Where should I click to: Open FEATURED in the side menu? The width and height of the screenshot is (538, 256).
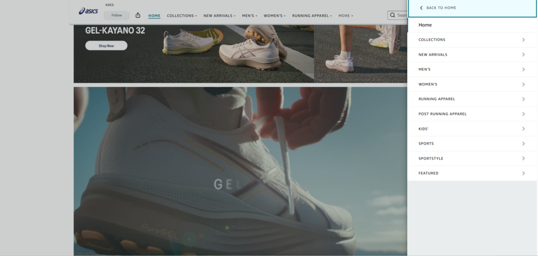click(x=472, y=174)
